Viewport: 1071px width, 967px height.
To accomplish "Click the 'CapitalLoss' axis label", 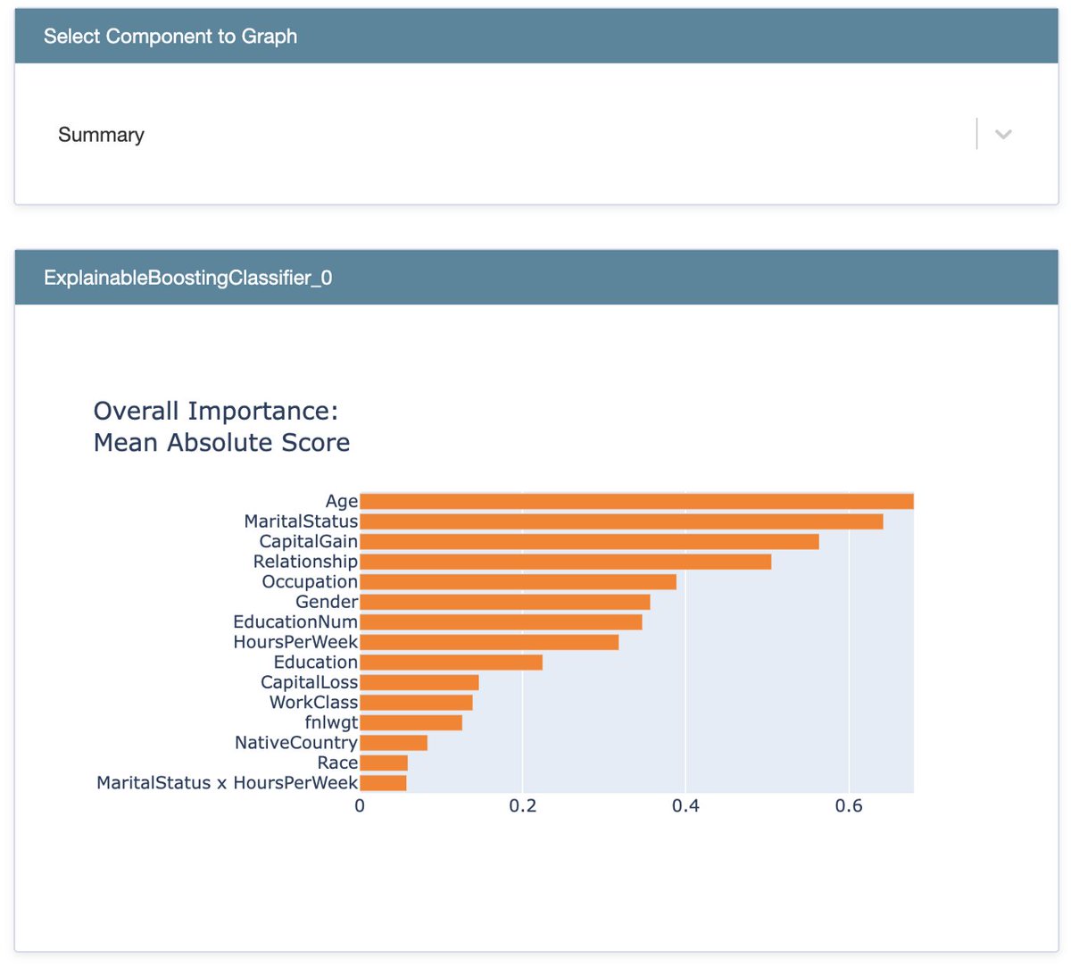I will point(310,682).
